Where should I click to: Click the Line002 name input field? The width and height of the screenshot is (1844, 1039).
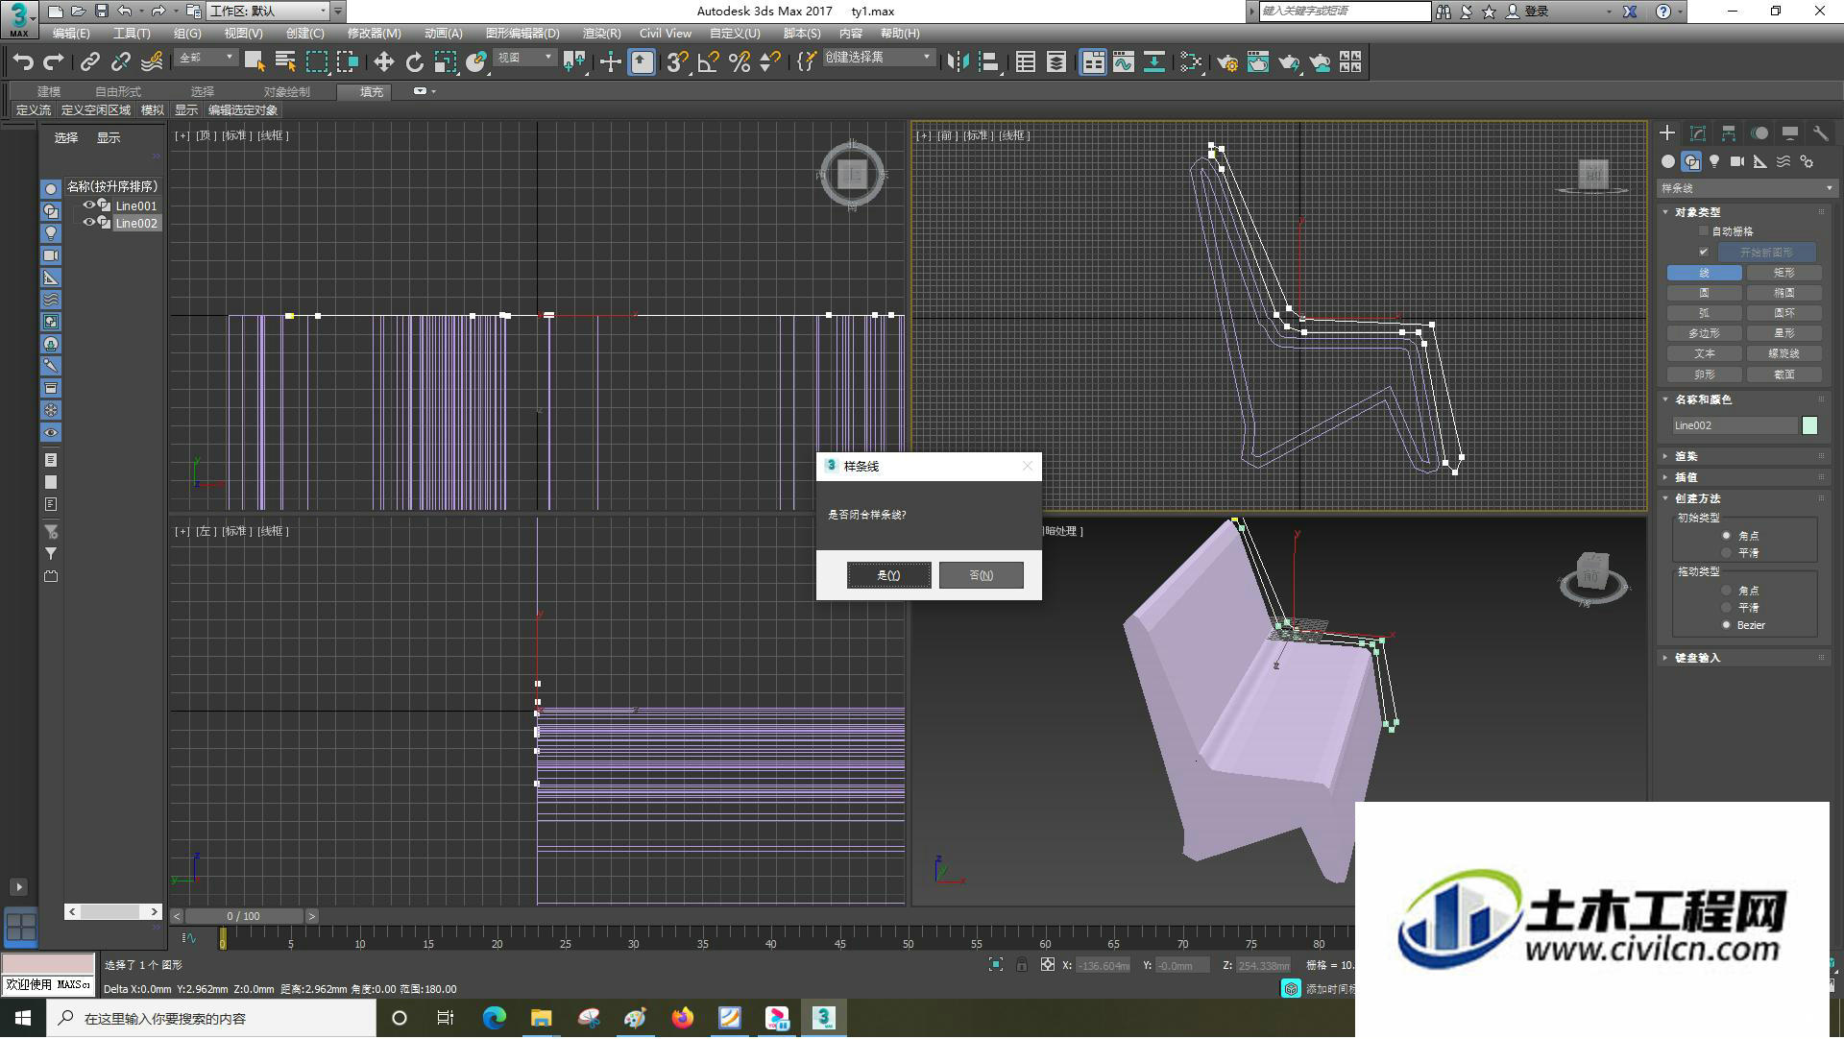1735,425
